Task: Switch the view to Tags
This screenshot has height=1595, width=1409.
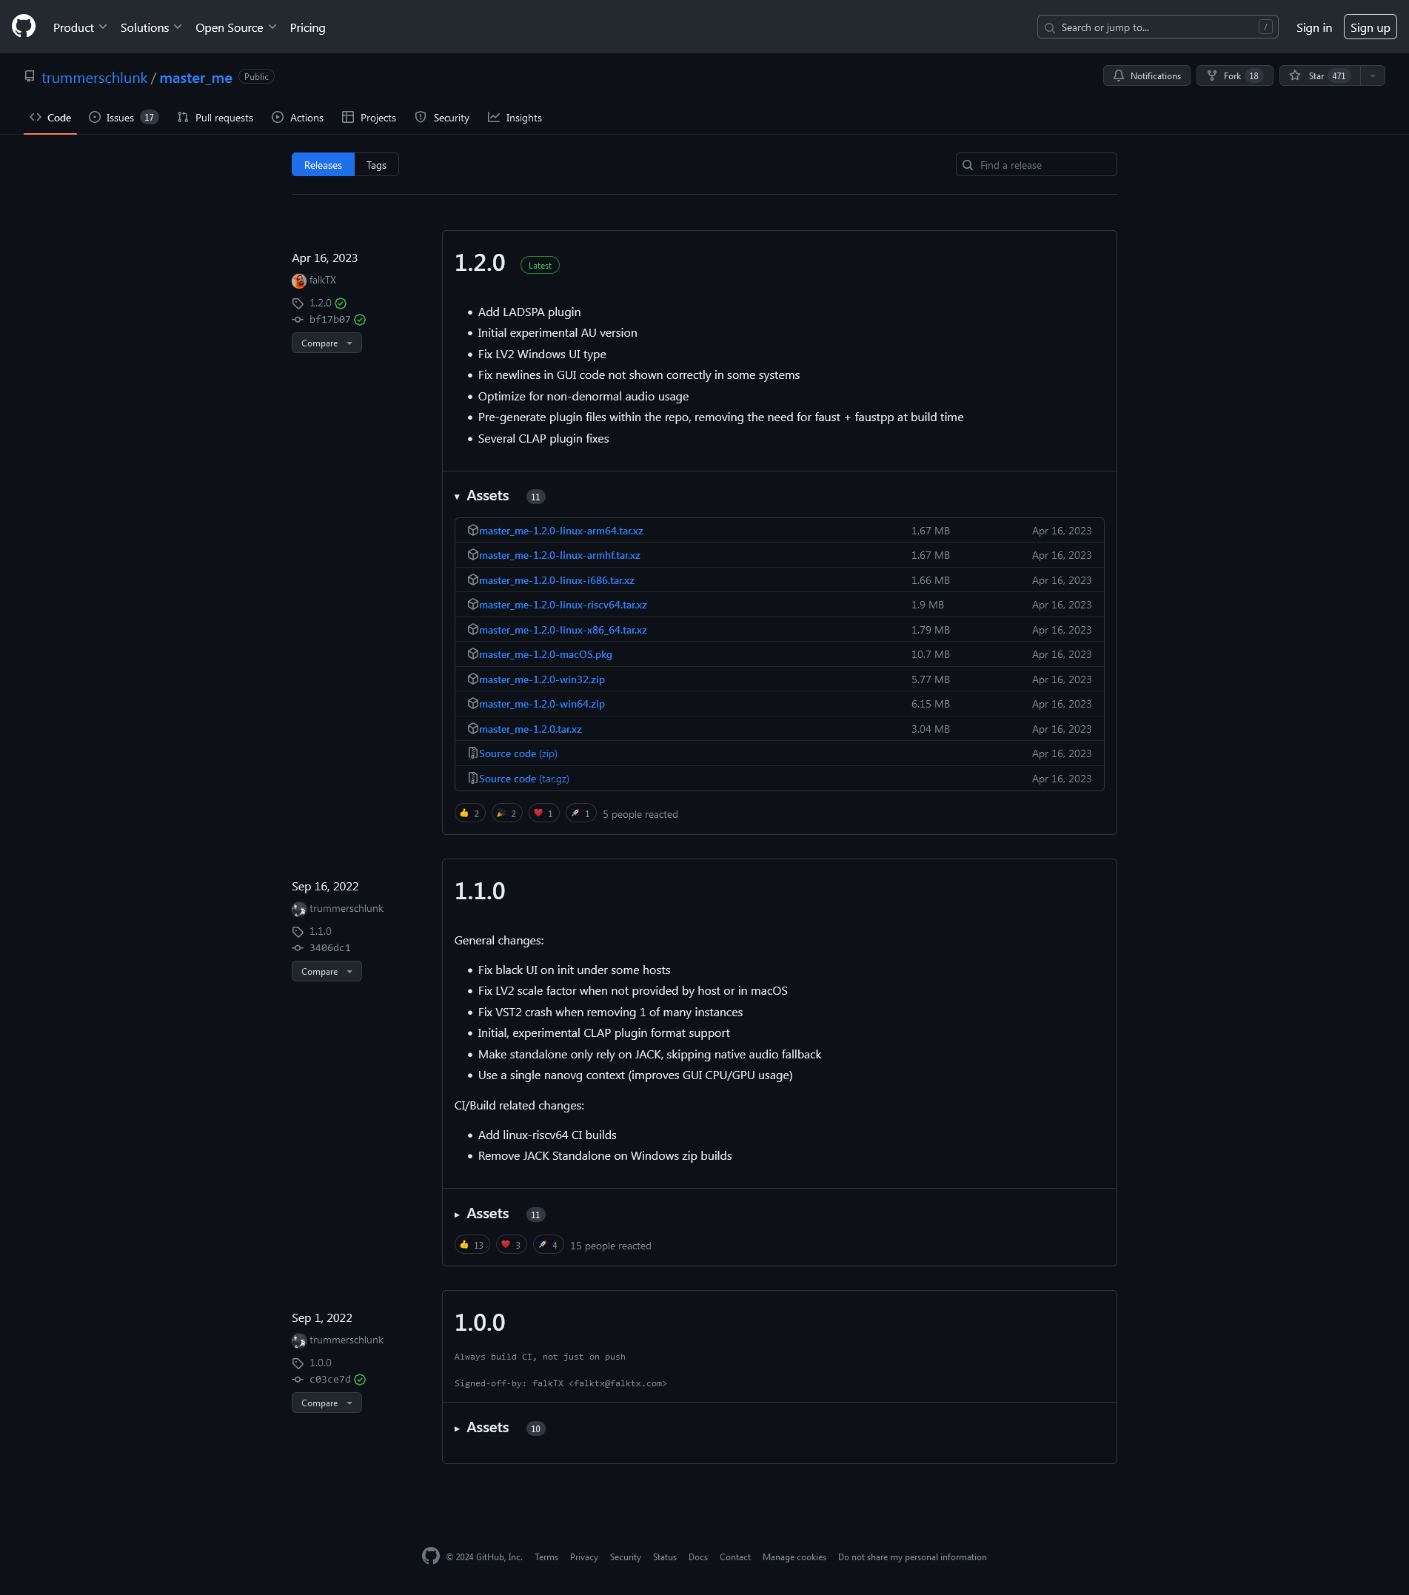Action: point(376,164)
